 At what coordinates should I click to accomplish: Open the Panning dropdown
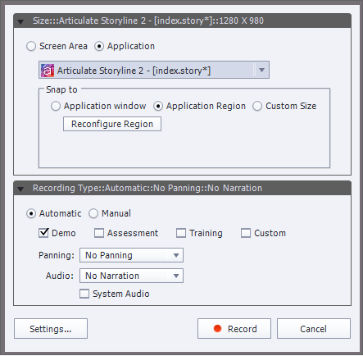(131, 255)
